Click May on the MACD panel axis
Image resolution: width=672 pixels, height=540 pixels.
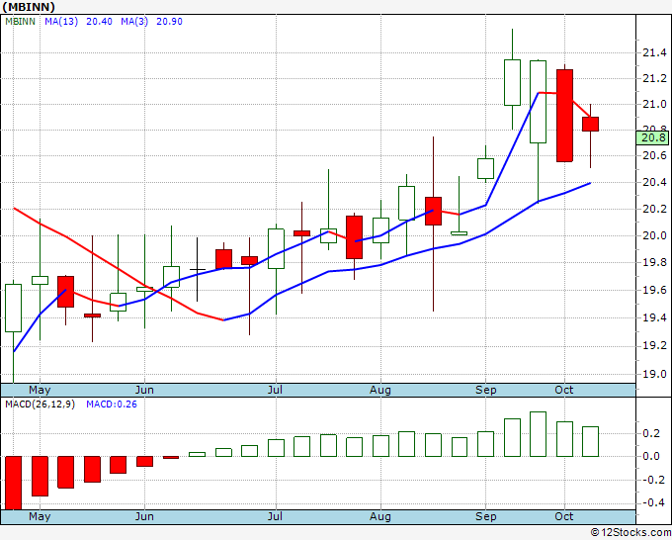pyautogui.click(x=40, y=516)
